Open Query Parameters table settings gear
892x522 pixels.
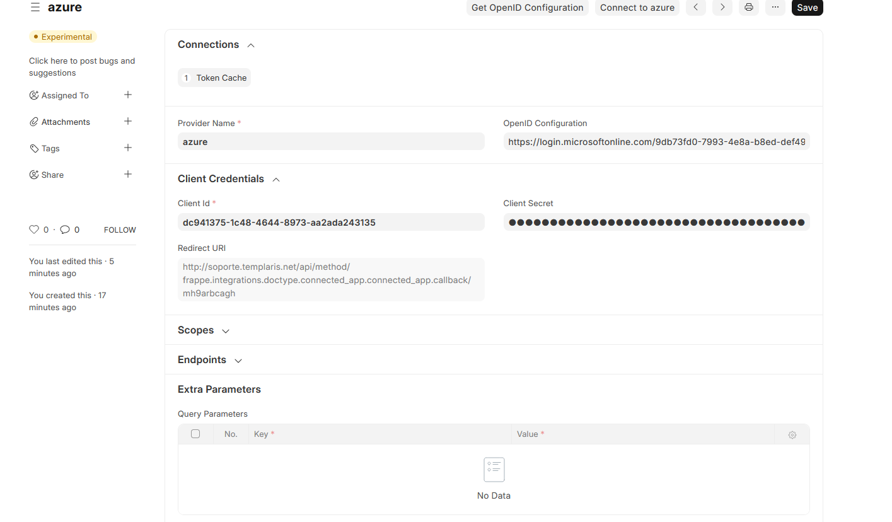point(792,435)
